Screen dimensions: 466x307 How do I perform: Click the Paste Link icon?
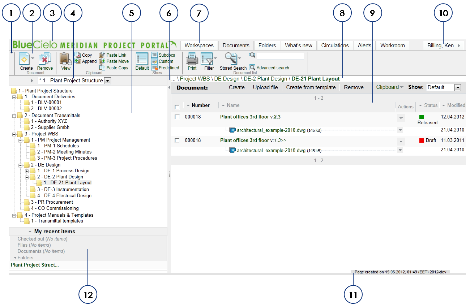click(x=102, y=55)
